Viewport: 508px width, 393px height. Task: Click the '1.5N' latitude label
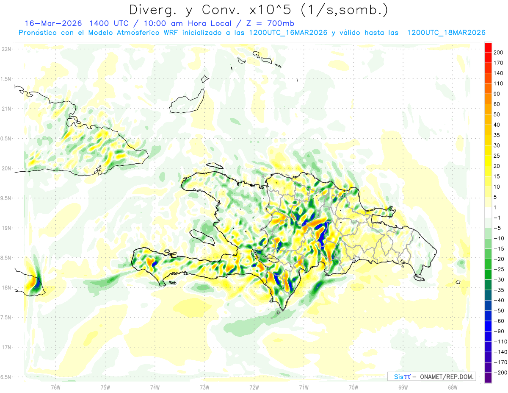6,79
